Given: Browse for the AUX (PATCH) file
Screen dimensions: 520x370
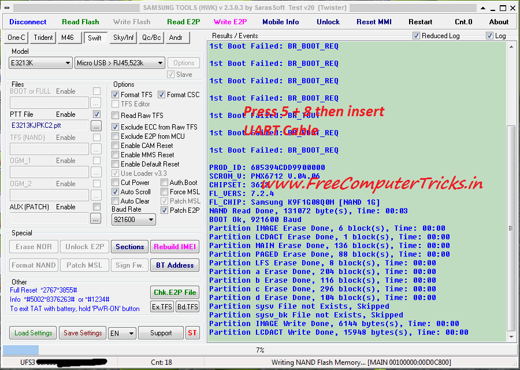Looking at the screenshot, I should click(96, 219).
